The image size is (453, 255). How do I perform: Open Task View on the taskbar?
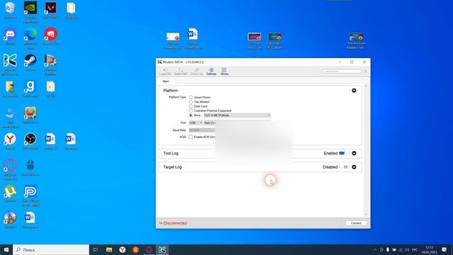coord(96,249)
